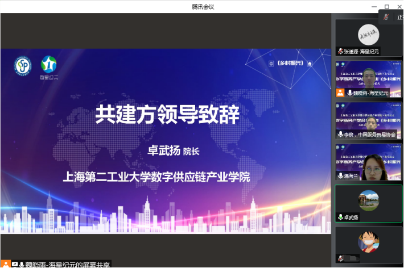The height and width of the screenshot is (268, 404).
Task: Click muted mic icon beside 张蓬源-海星纪元
Action: 340,51
